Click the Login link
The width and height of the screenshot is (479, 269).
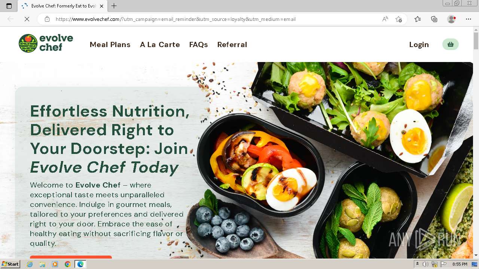419,44
